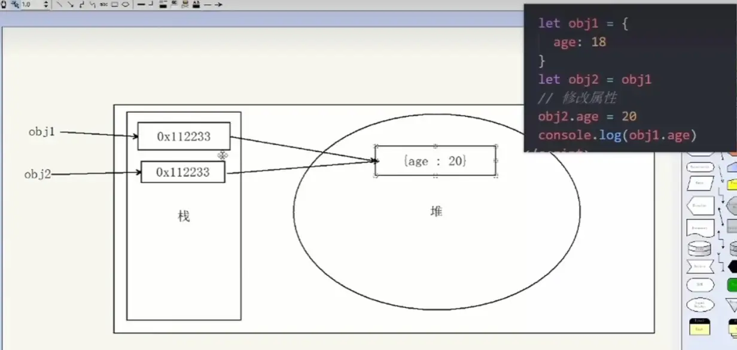Select the ellipse shape tool
Viewport: 737px width, 350px height.
coord(126,4)
